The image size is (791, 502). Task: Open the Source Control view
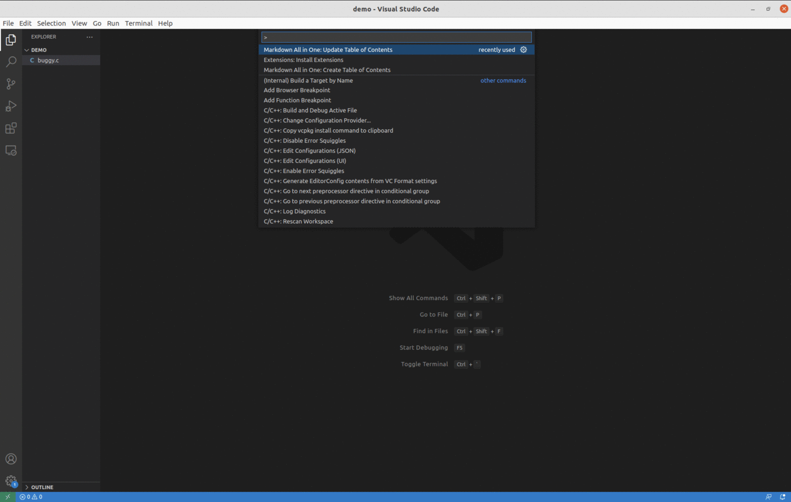(11, 84)
